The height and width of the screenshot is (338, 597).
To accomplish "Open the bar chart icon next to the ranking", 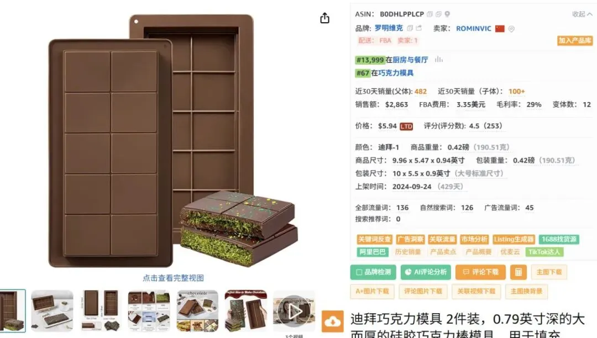I will pyautogui.click(x=438, y=59).
